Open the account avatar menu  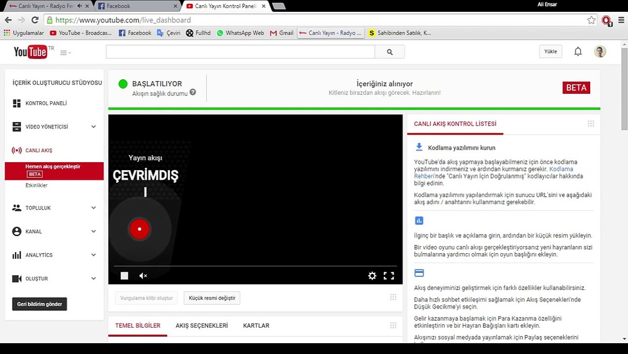600,52
